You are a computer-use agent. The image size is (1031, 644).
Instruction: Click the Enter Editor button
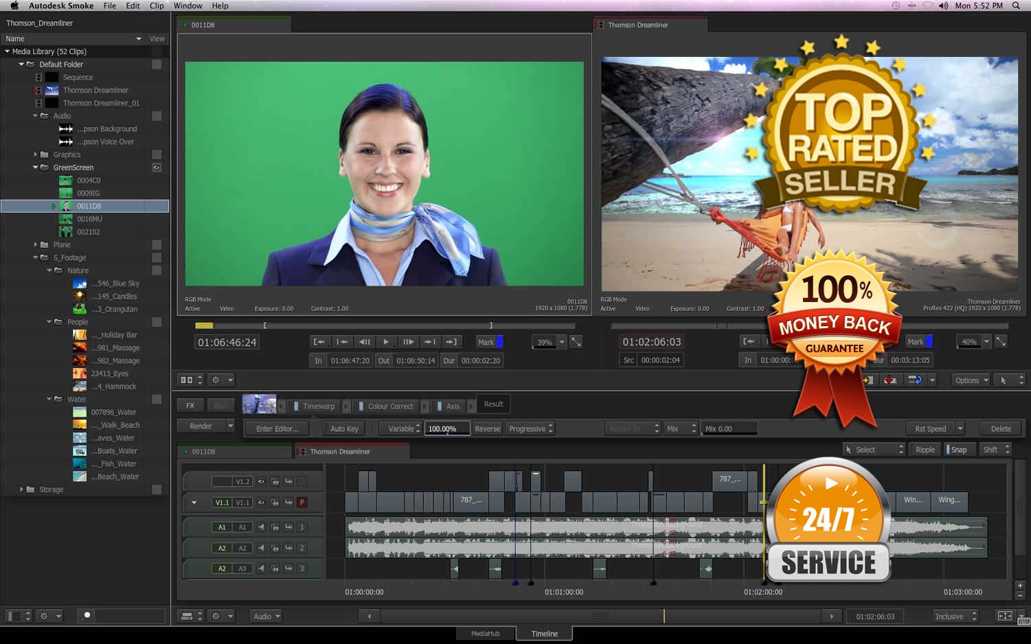click(x=277, y=429)
